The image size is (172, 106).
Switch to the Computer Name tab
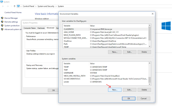click(x=30, y=28)
